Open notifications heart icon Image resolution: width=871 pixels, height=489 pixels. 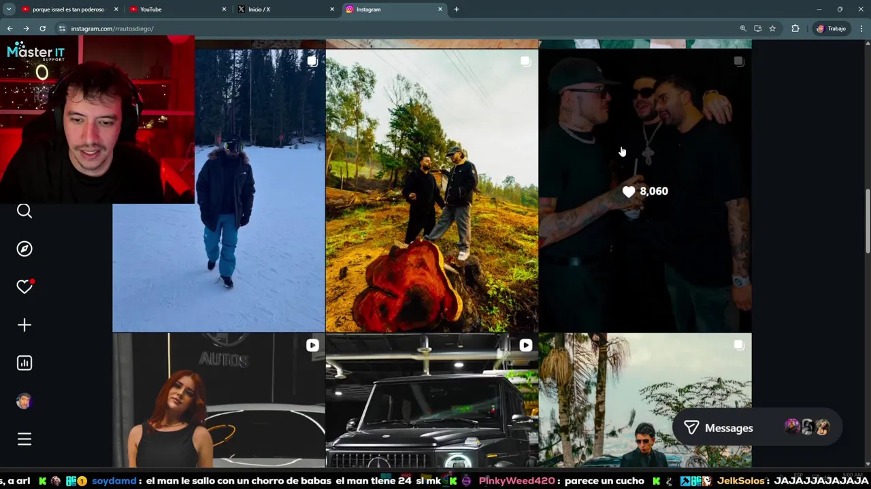24,287
